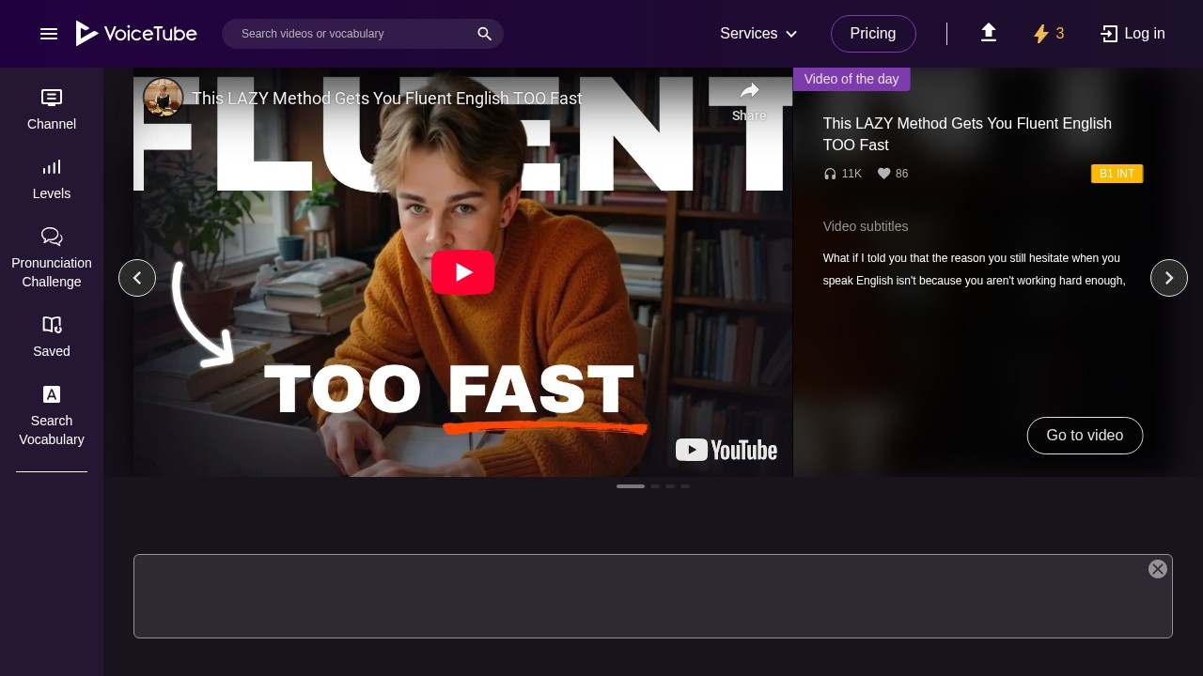Open the Channel section in sidebar
Viewport: 1203px width, 676px height.
point(52,108)
